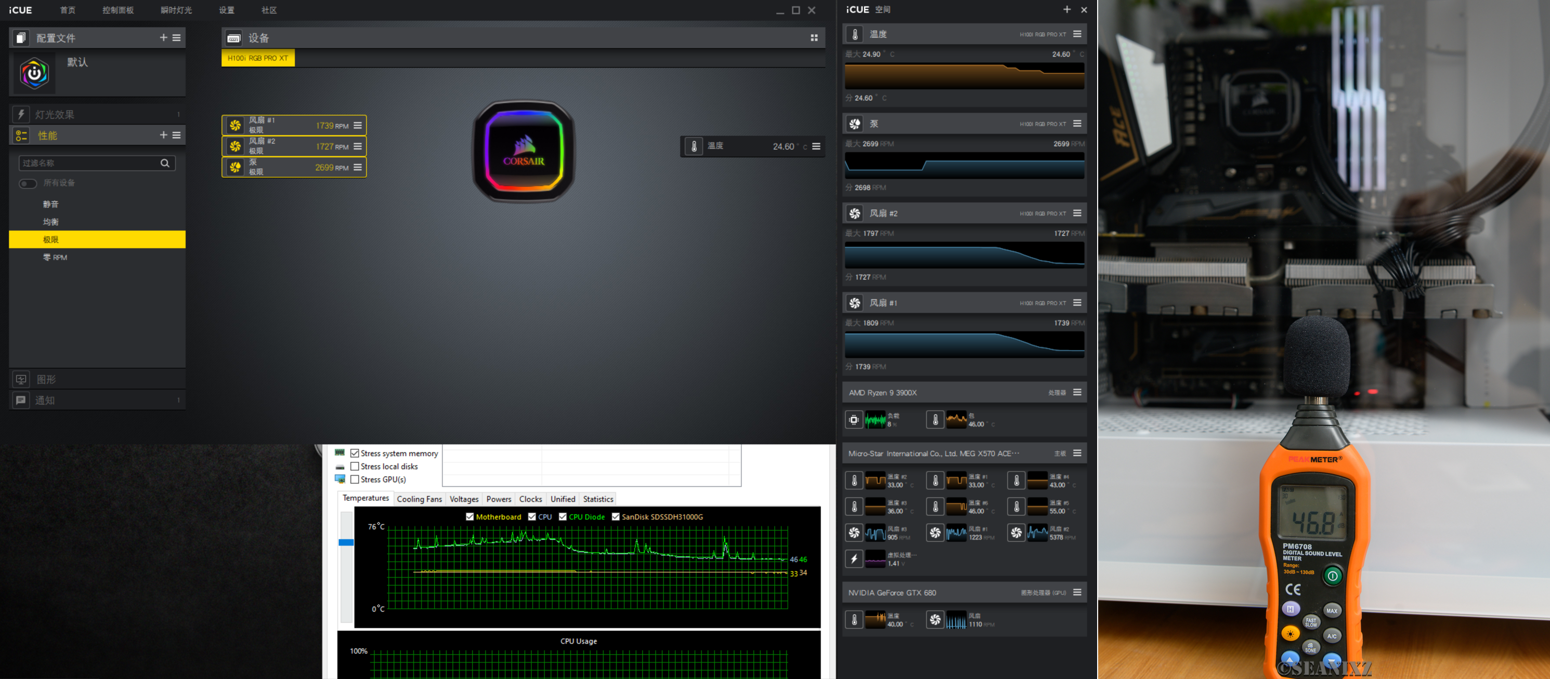This screenshot has height=679, width=1550.
Task: Open the 控制面板 menu item
Action: [118, 10]
